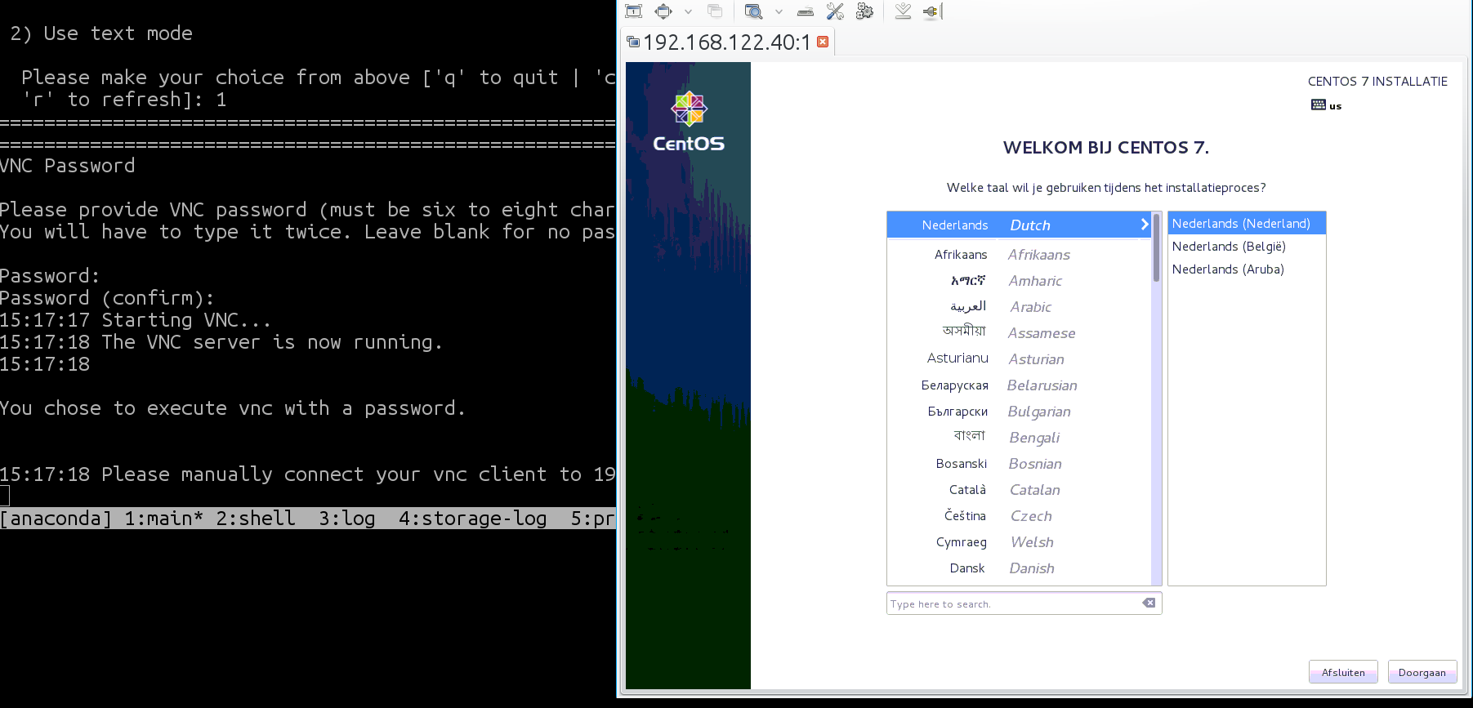The width and height of the screenshot is (1473, 708).
Task: Open the dropdown arrow next to the scaled mode icon
Action: coord(779,11)
